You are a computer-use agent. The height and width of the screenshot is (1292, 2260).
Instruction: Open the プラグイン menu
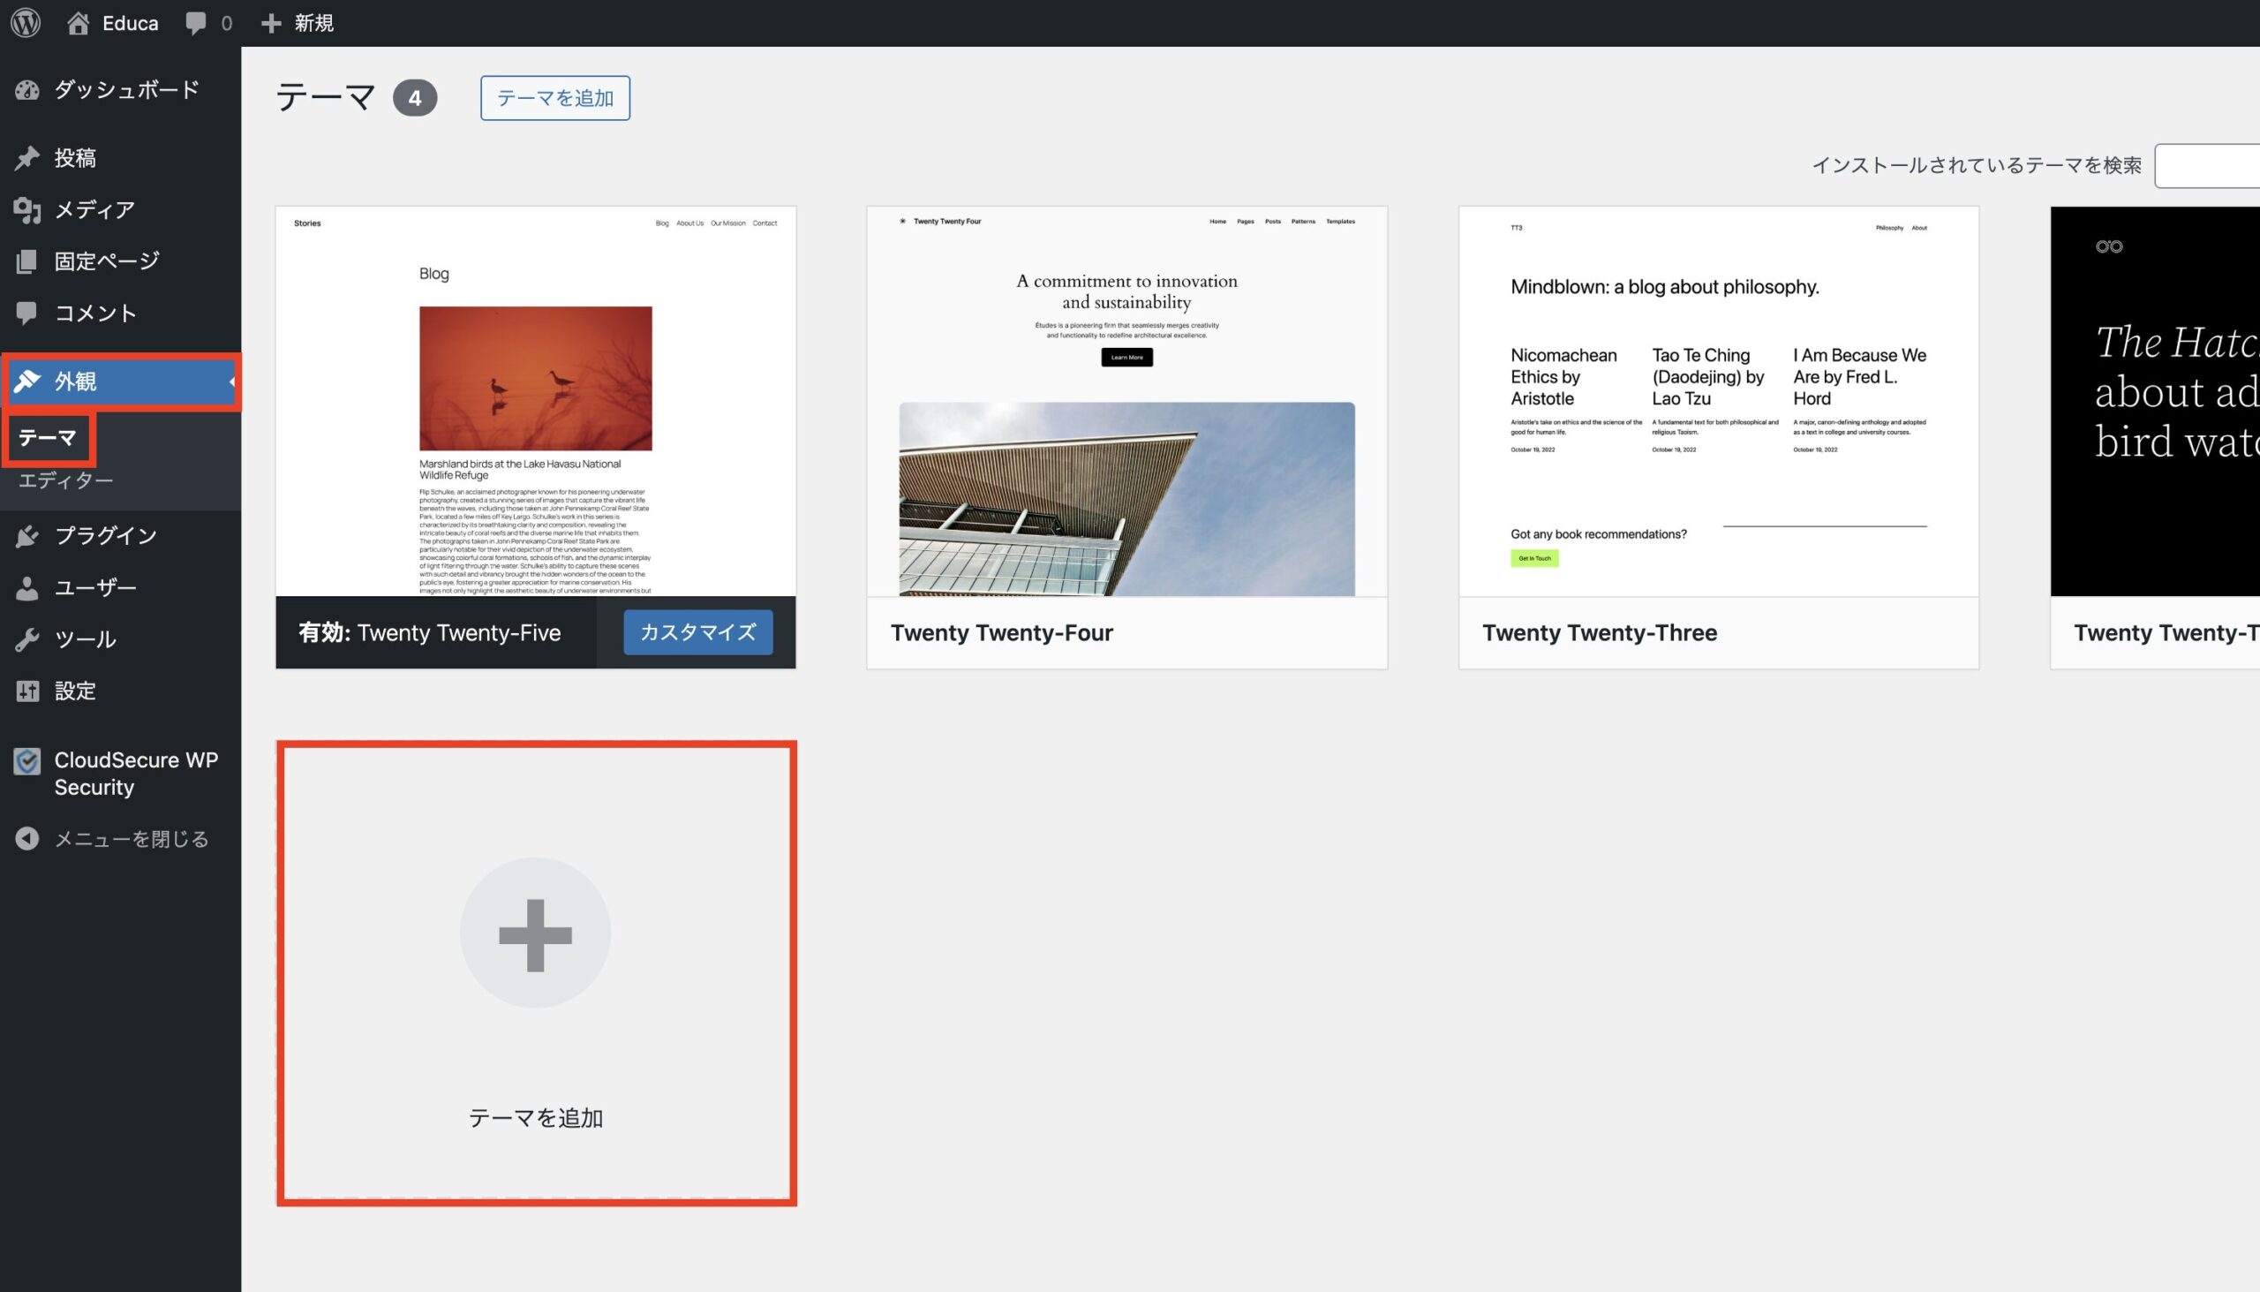tap(105, 535)
